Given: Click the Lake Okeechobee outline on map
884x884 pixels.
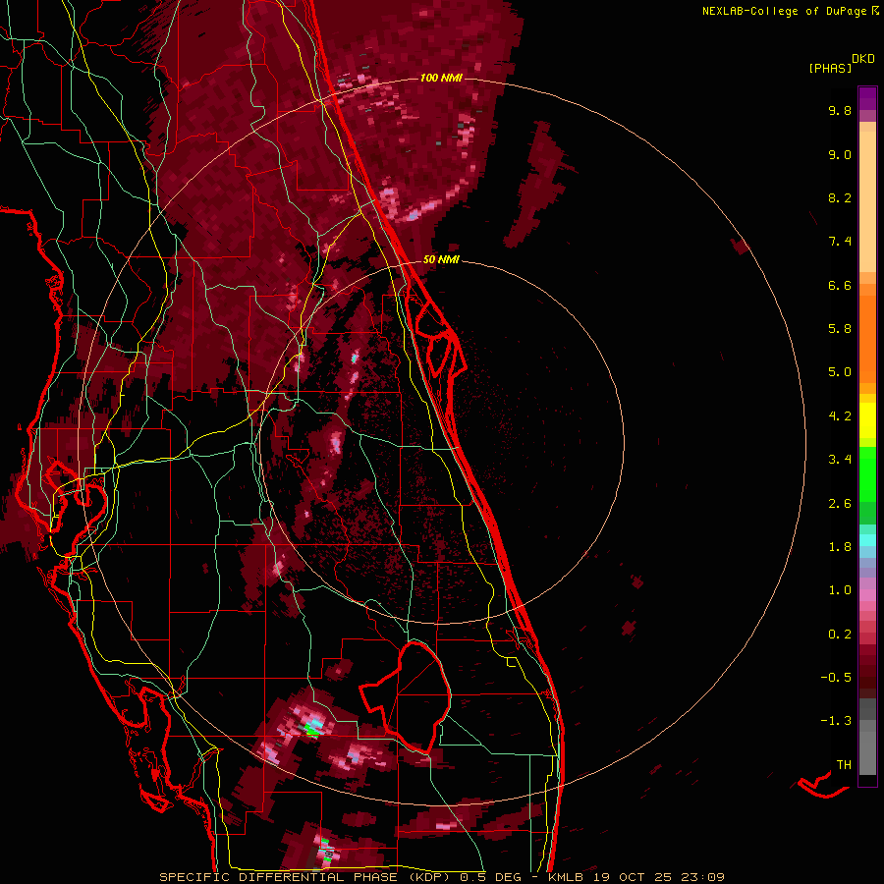Looking at the screenshot, I should pos(406,697).
